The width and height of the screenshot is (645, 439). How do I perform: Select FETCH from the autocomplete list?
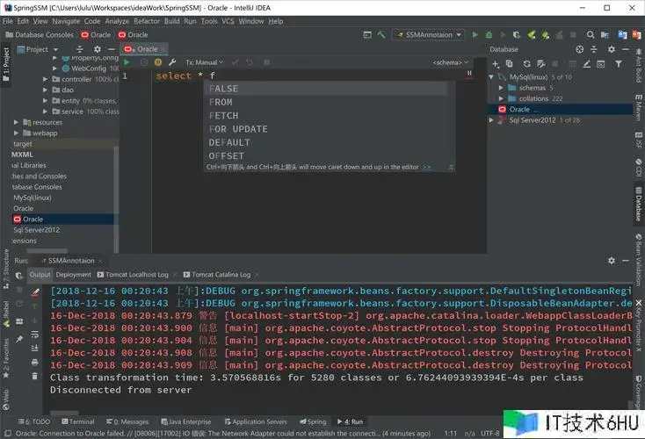click(223, 115)
